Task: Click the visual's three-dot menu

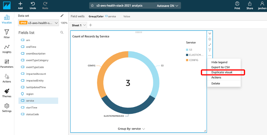Action: click(210, 55)
